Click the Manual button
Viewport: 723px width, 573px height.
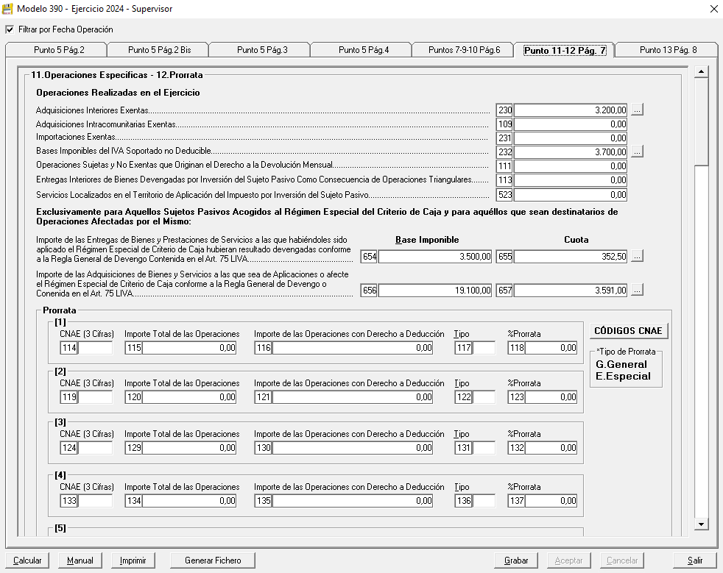click(80, 560)
